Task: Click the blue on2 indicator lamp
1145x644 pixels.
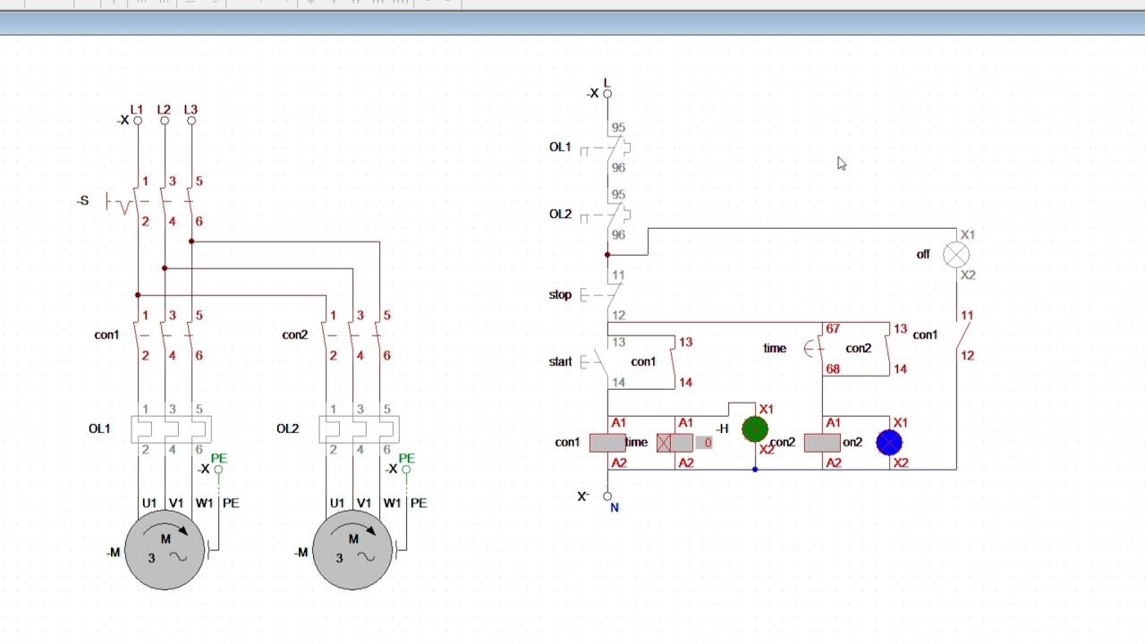Action: point(889,443)
